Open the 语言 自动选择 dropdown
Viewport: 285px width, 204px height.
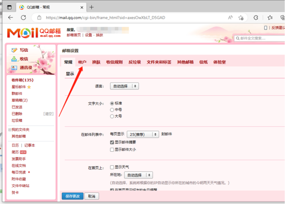coord(124,86)
